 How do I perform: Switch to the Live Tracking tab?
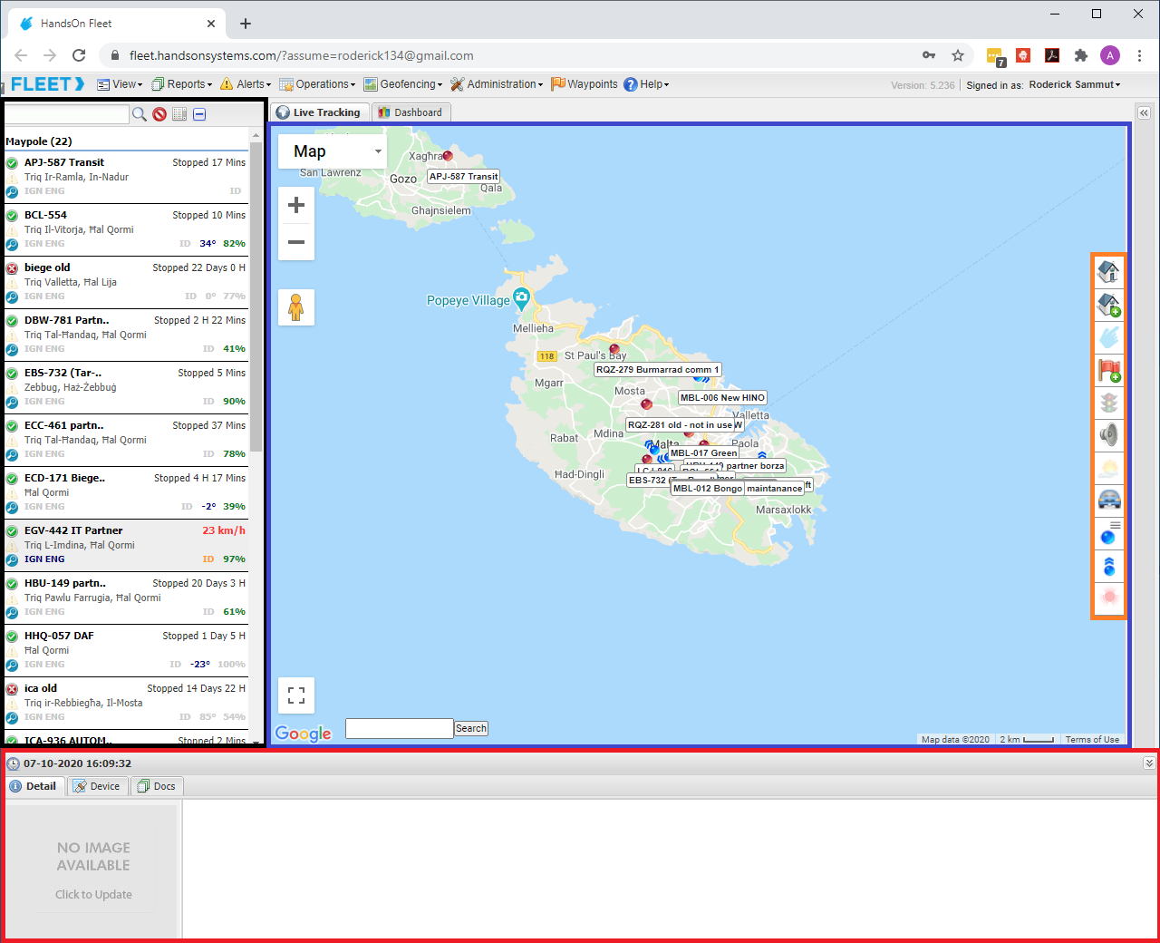point(319,112)
